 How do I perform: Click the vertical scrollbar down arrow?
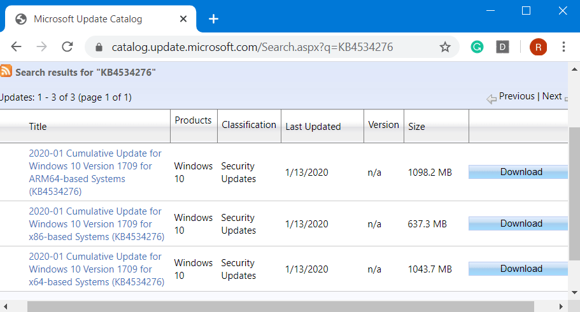(574, 292)
